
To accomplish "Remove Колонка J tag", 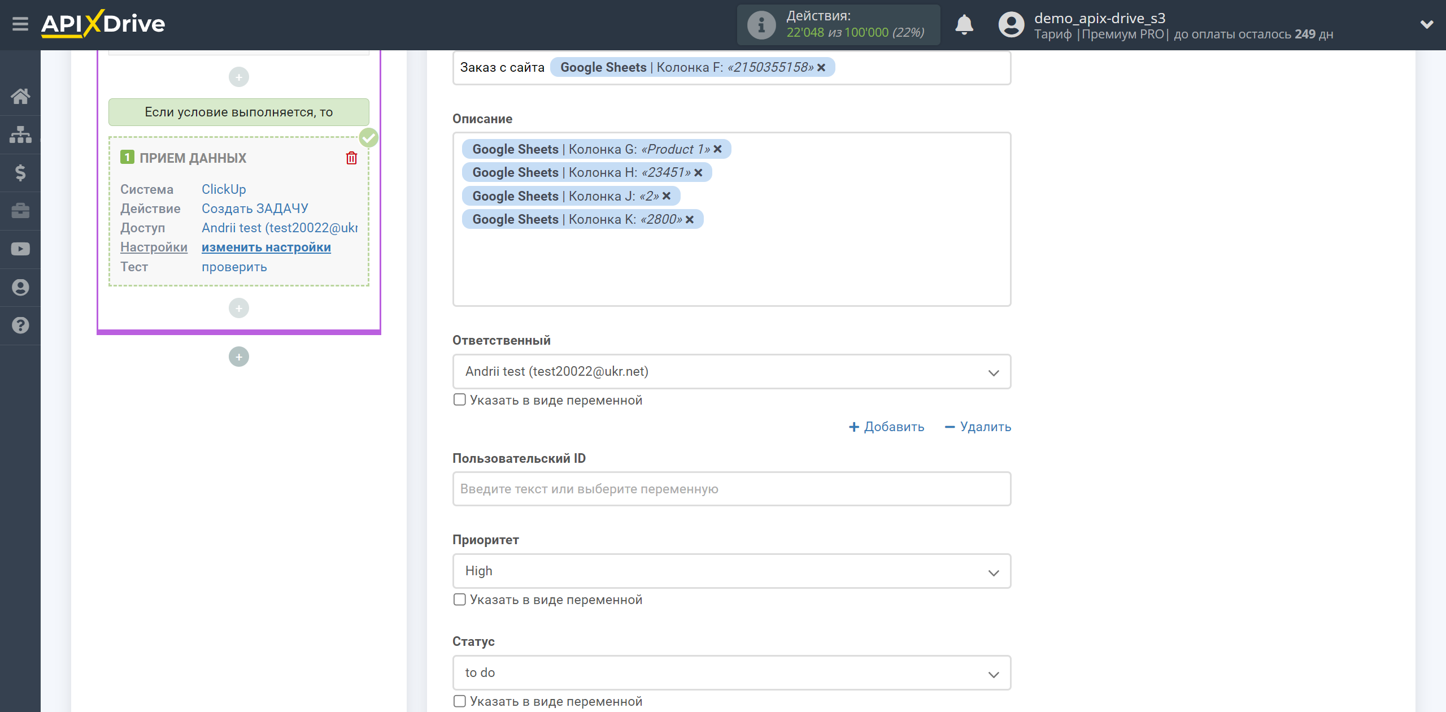I will click(x=667, y=196).
